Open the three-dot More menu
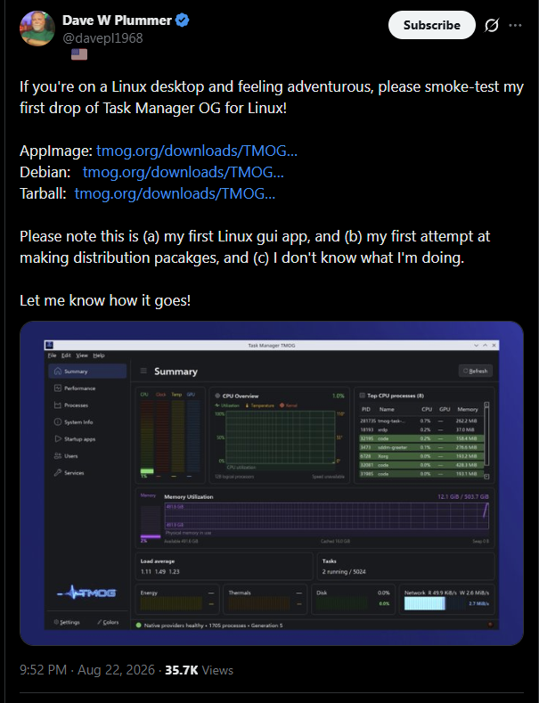 coord(515,25)
